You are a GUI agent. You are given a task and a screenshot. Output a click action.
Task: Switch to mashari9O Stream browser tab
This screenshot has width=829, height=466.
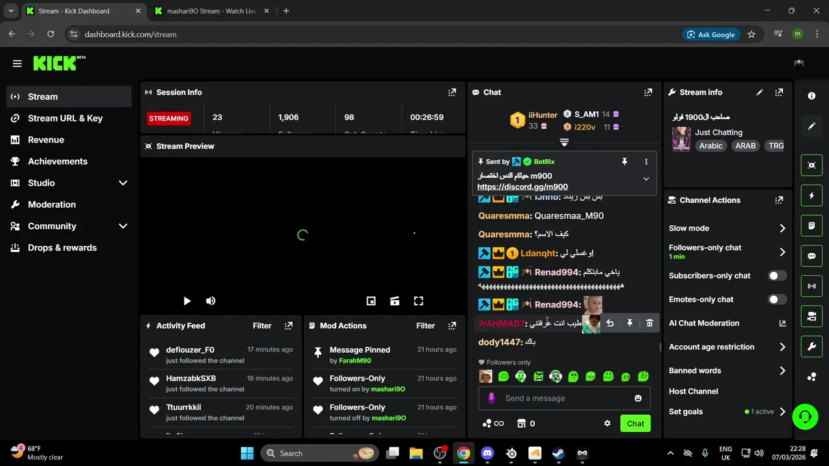click(x=210, y=11)
